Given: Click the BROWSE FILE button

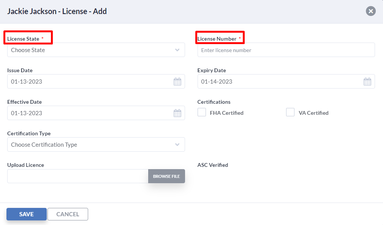Looking at the screenshot, I should click(x=166, y=176).
